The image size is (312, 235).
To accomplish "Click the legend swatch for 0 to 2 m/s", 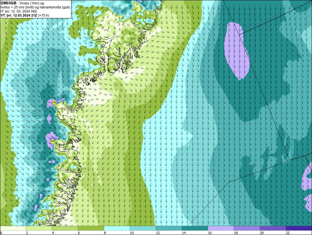I will coord(13,228).
